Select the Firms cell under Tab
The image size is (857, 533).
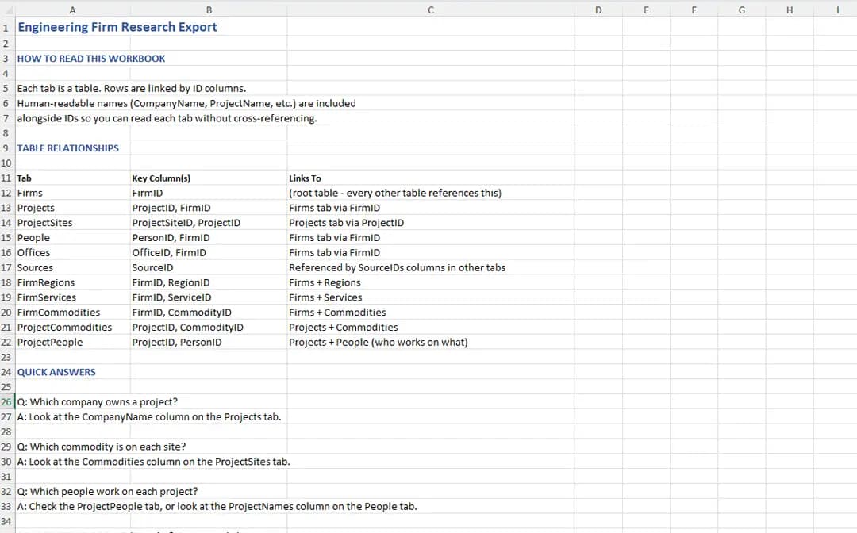72,193
